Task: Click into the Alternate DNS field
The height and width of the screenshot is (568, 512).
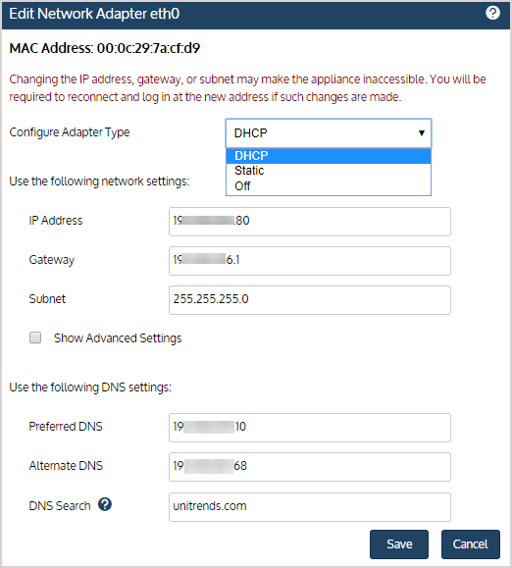Action: click(310, 467)
